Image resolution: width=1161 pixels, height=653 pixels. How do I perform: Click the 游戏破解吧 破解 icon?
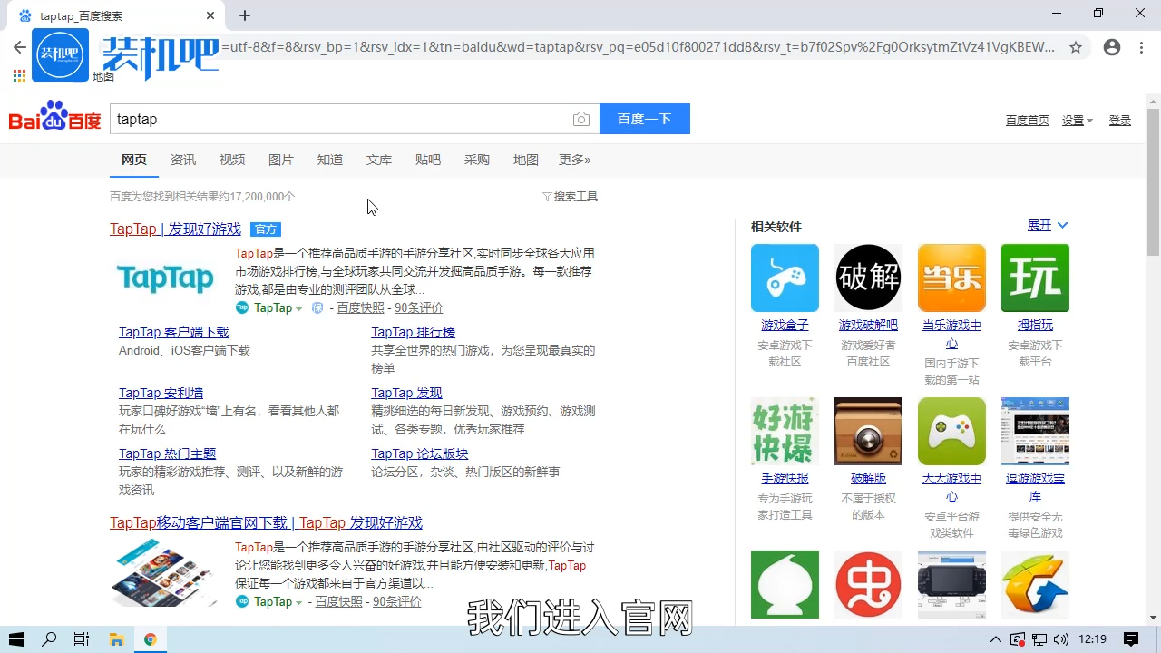pos(868,278)
